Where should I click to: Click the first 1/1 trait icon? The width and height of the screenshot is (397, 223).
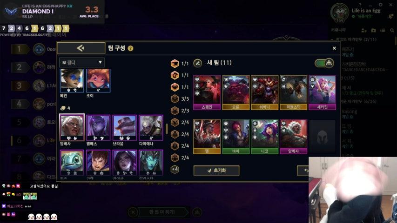(175, 64)
